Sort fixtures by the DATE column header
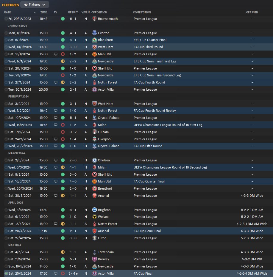 point(7,12)
